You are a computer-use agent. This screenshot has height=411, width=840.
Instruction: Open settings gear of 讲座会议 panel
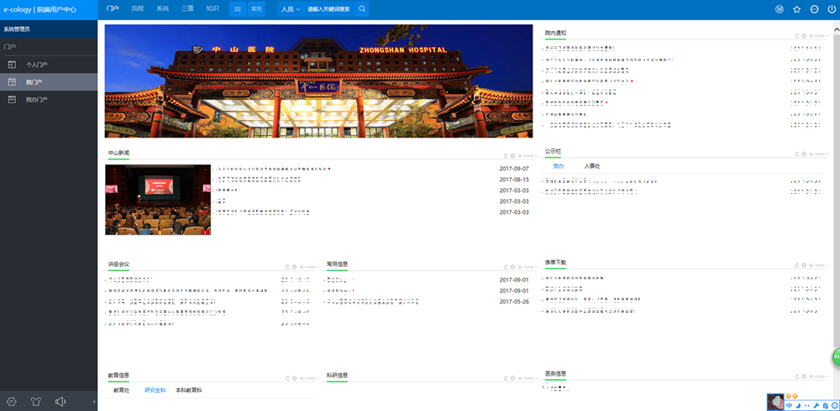click(x=294, y=267)
